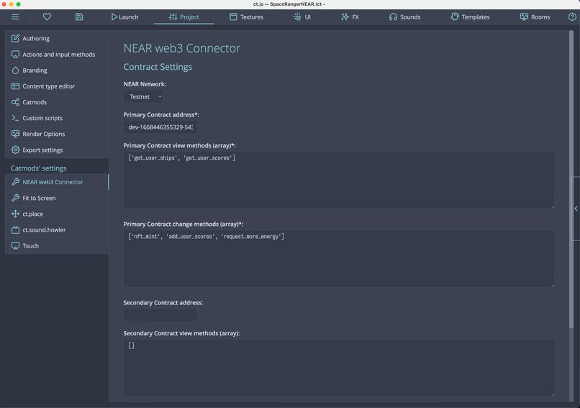Click the settings page vertical scrollbar
Viewport: 580px width, 408px height.
click(571, 179)
